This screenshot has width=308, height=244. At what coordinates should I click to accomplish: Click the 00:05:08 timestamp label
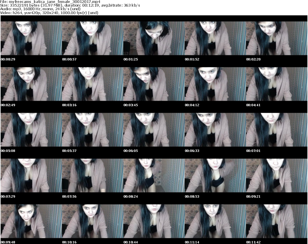pos(8,151)
